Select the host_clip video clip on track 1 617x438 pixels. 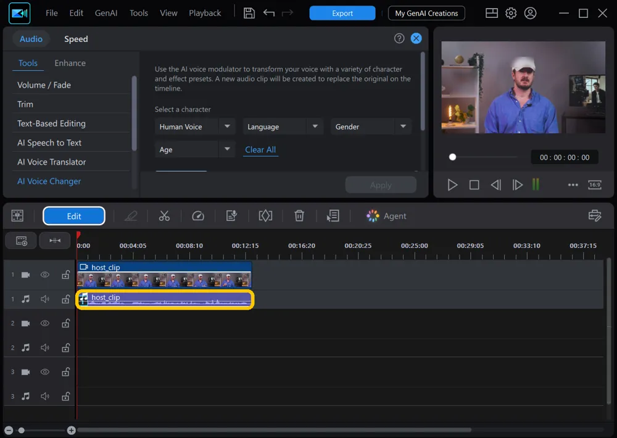164,275
